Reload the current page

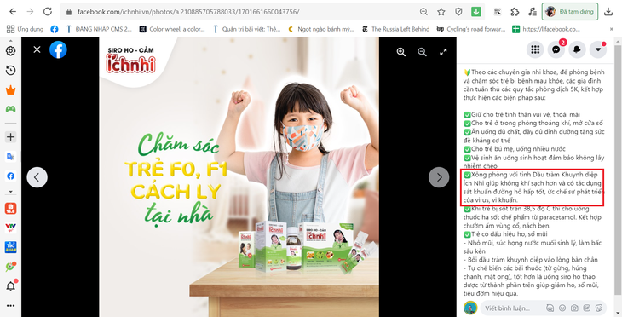click(x=48, y=12)
